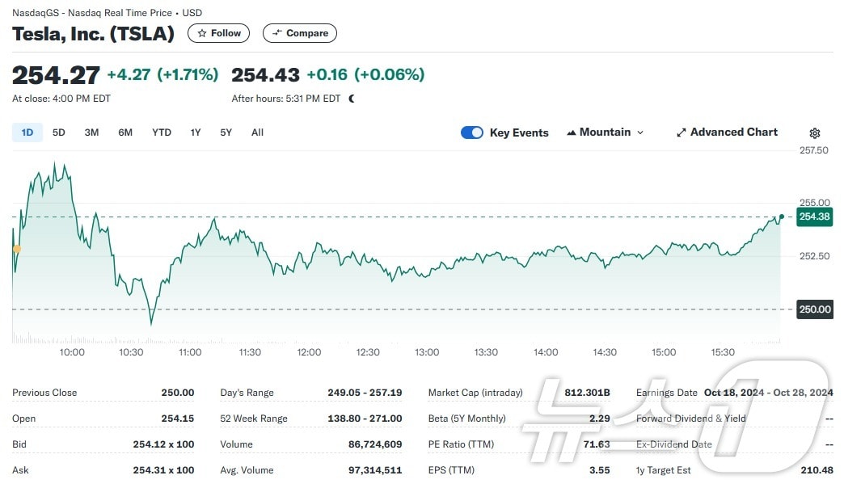Click the yellow key event marker on chart
Image resolution: width=844 pixels, height=488 pixels.
pyautogui.click(x=17, y=250)
